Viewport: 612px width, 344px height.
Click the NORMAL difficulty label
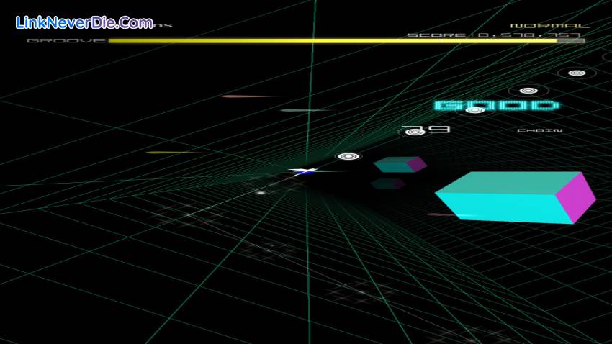point(550,26)
